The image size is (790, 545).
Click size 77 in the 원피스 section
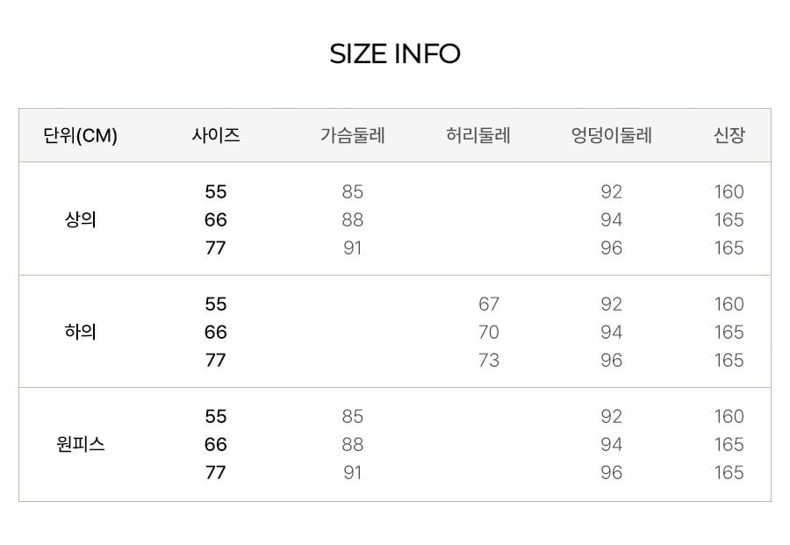coord(216,472)
